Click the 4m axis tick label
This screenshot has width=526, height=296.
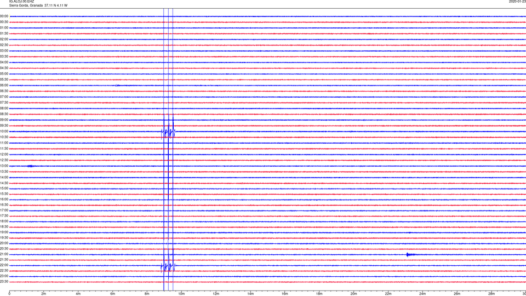click(78, 294)
